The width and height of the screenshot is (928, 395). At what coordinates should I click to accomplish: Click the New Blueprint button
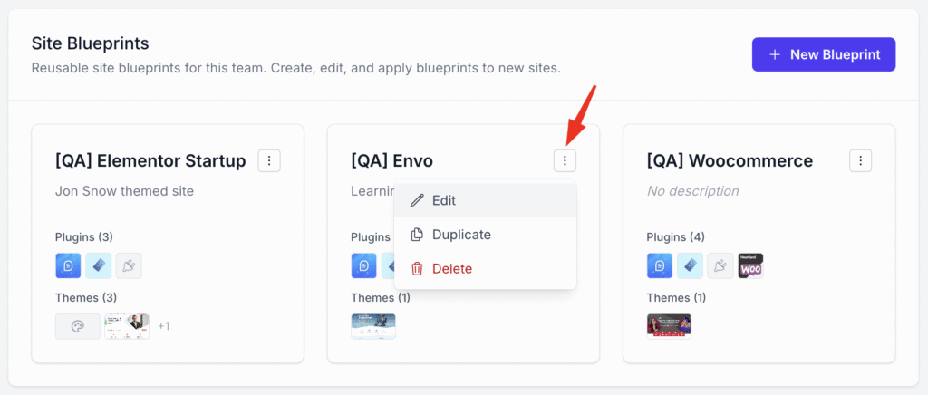pos(823,54)
